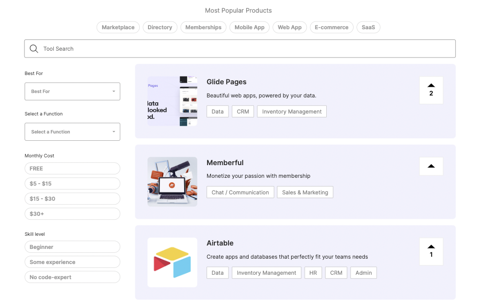
Task: Upvote Memberful using the up arrow
Action: [x=431, y=166]
